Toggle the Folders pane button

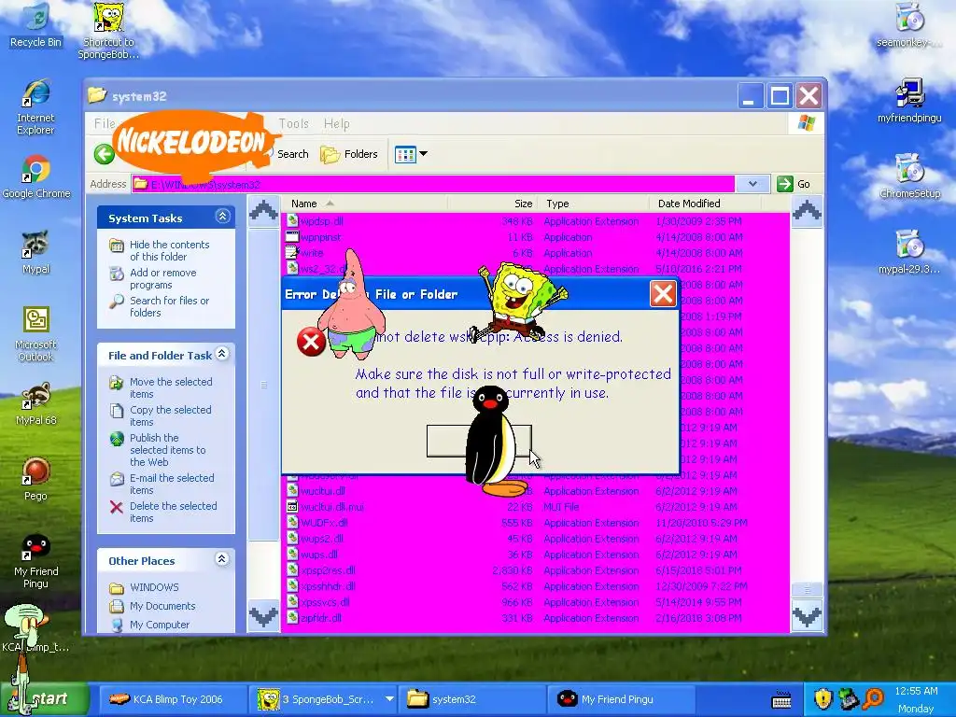349,154
